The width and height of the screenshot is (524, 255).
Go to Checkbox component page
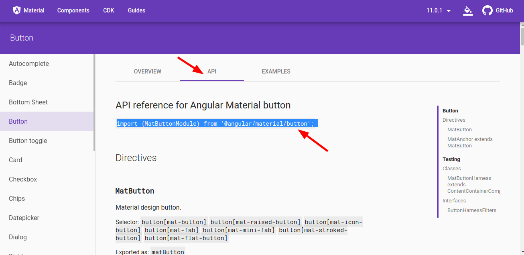(47, 179)
